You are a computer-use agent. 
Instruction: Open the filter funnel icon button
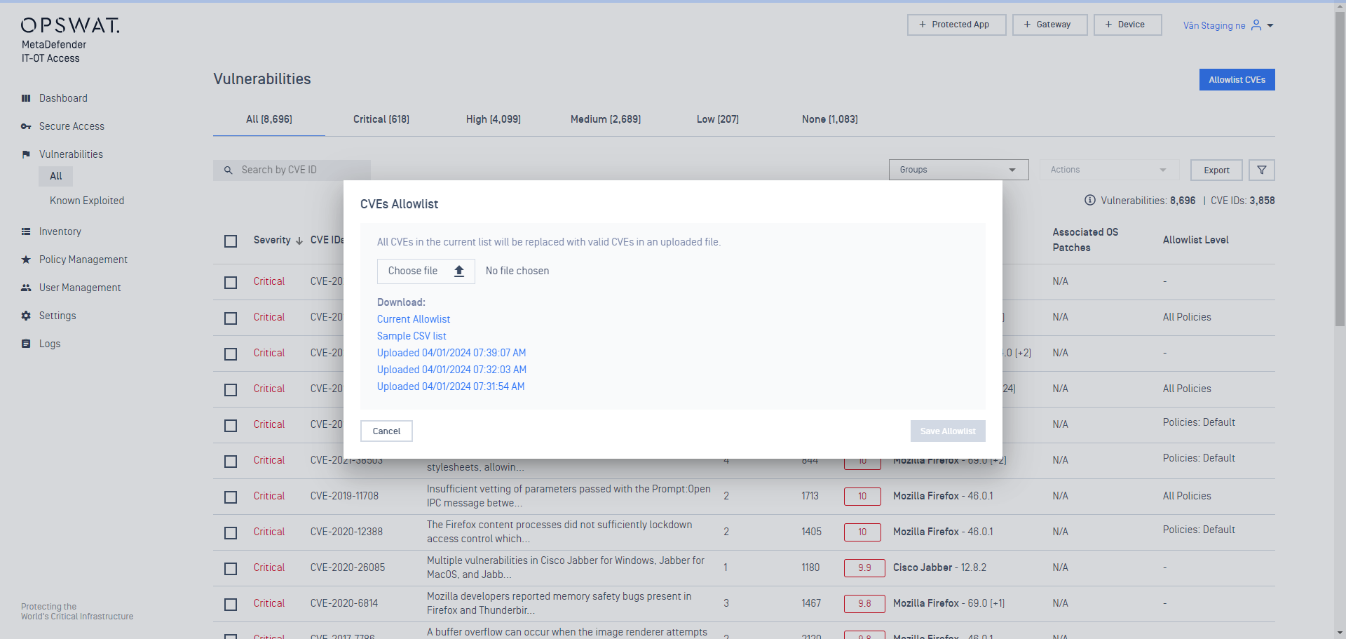point(1261,170)
